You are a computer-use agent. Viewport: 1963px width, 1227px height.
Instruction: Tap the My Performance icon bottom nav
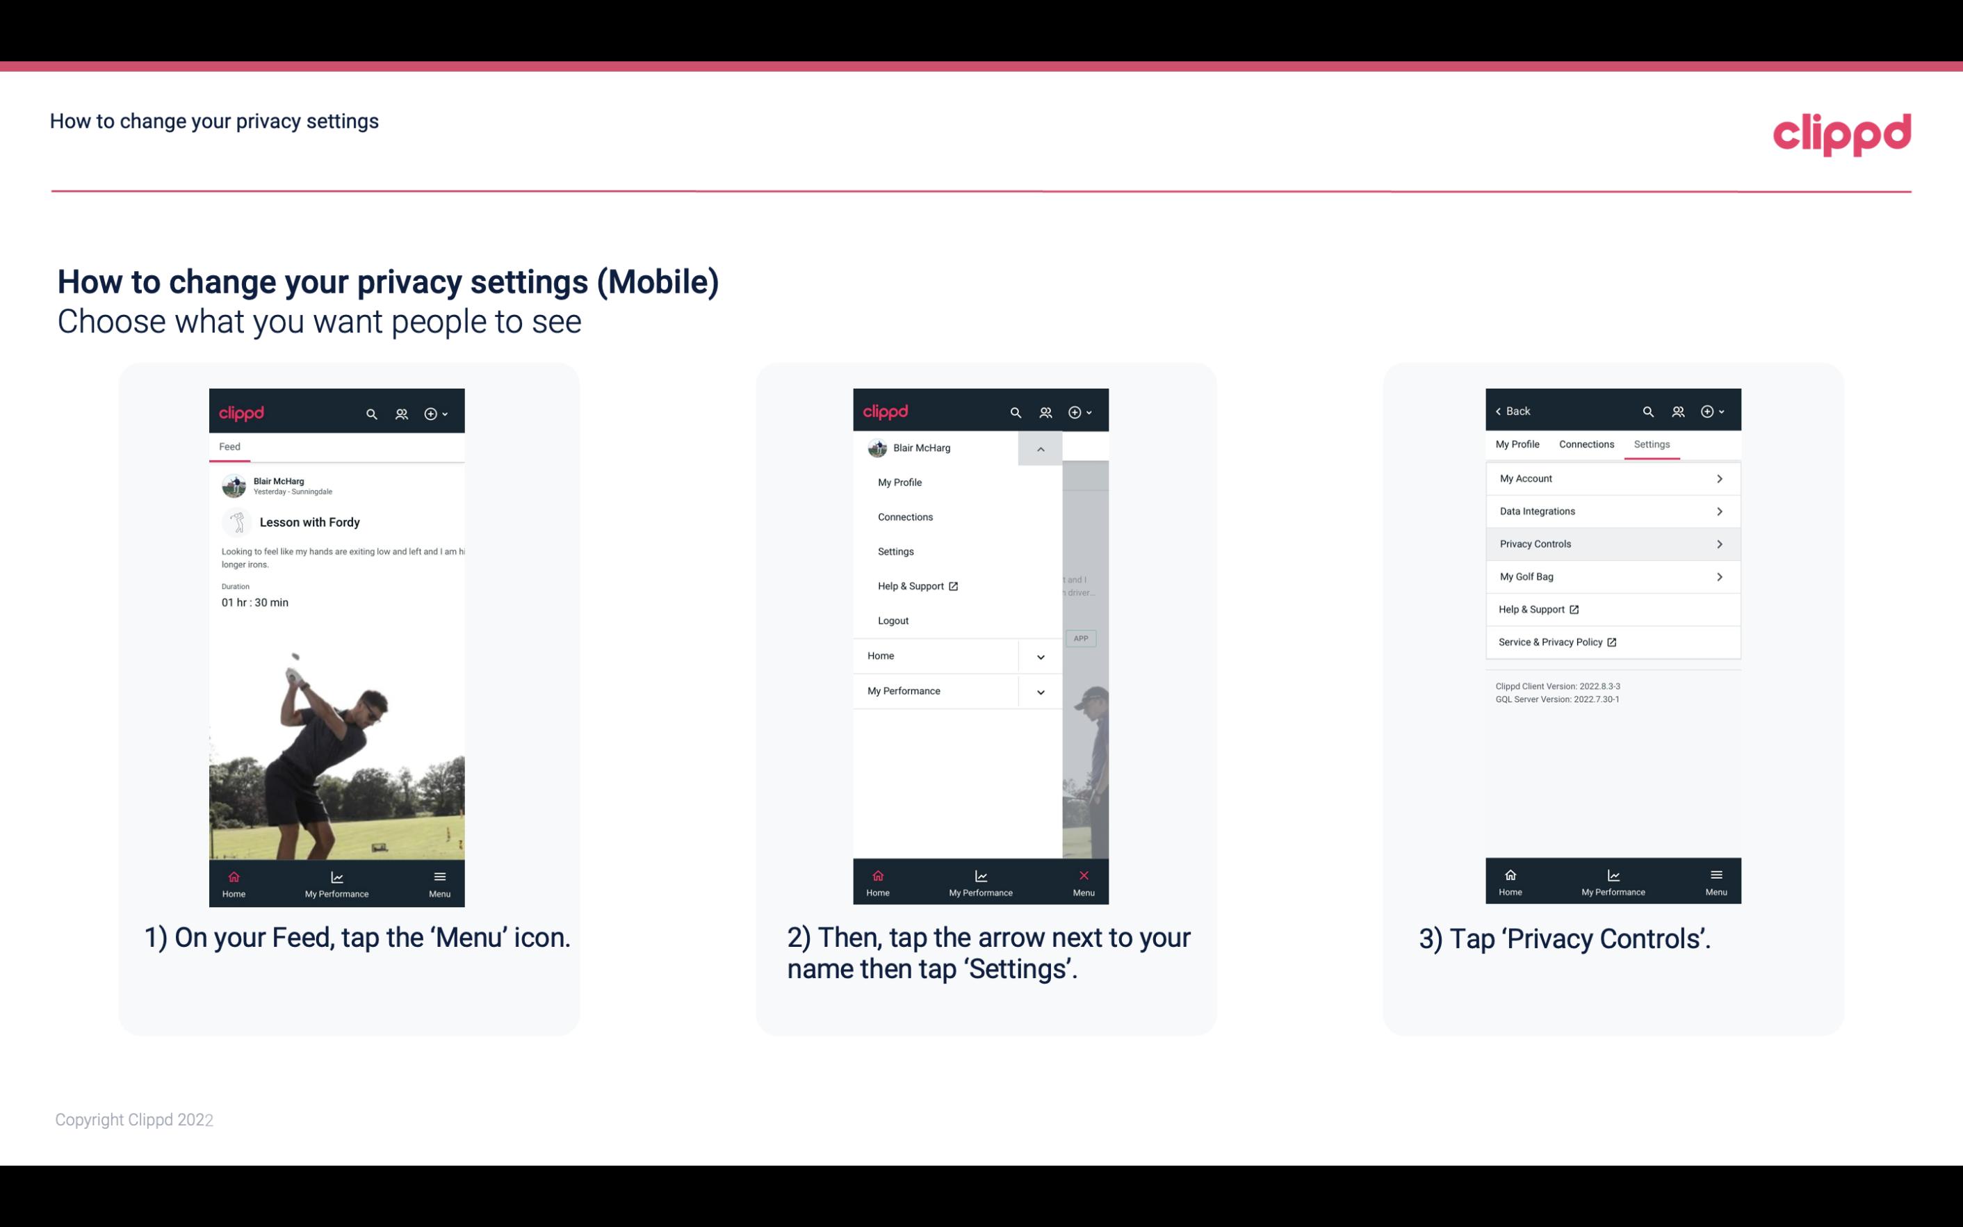point(335,881)
